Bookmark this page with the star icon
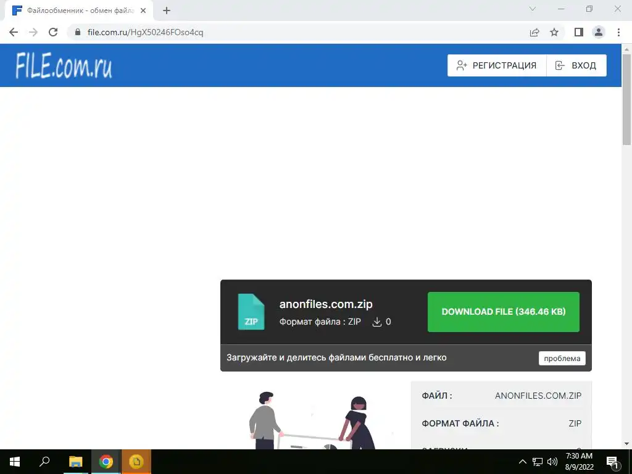 click(x=554, y=32)
